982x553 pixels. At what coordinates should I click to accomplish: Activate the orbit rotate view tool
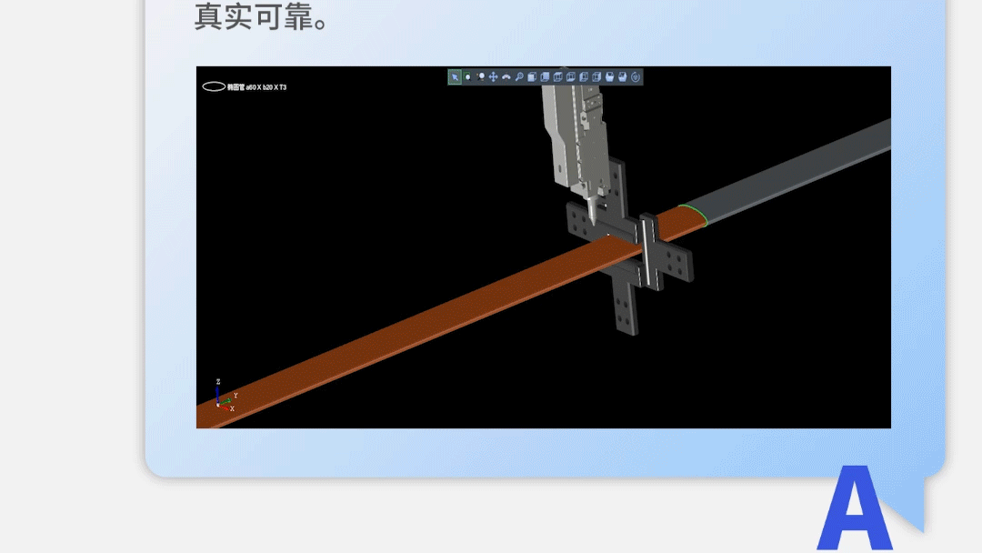pos(506,77)
